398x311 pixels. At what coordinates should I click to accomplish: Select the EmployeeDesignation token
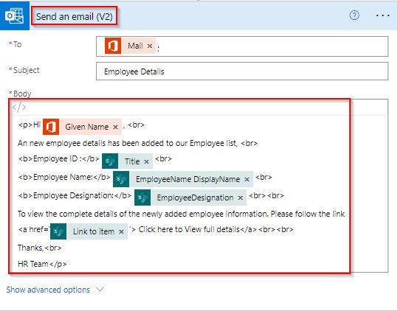[191, 198]
